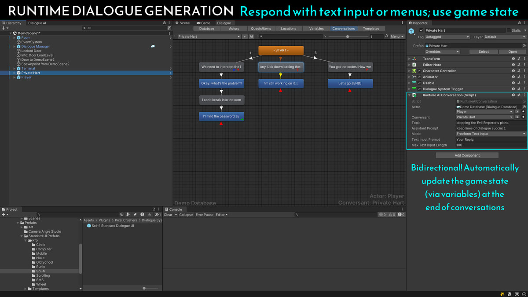Click the add conversation plus button
528x297 pixels.
coord(245,37)
